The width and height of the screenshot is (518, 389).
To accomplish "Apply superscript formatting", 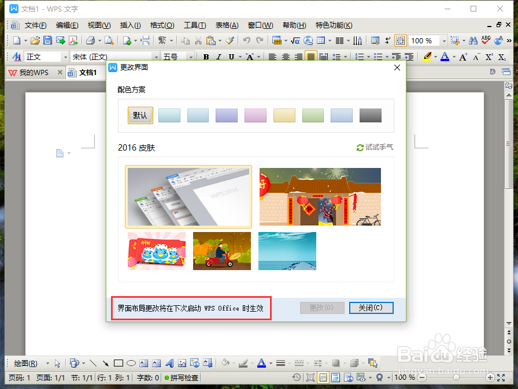I will coord(489,57).
